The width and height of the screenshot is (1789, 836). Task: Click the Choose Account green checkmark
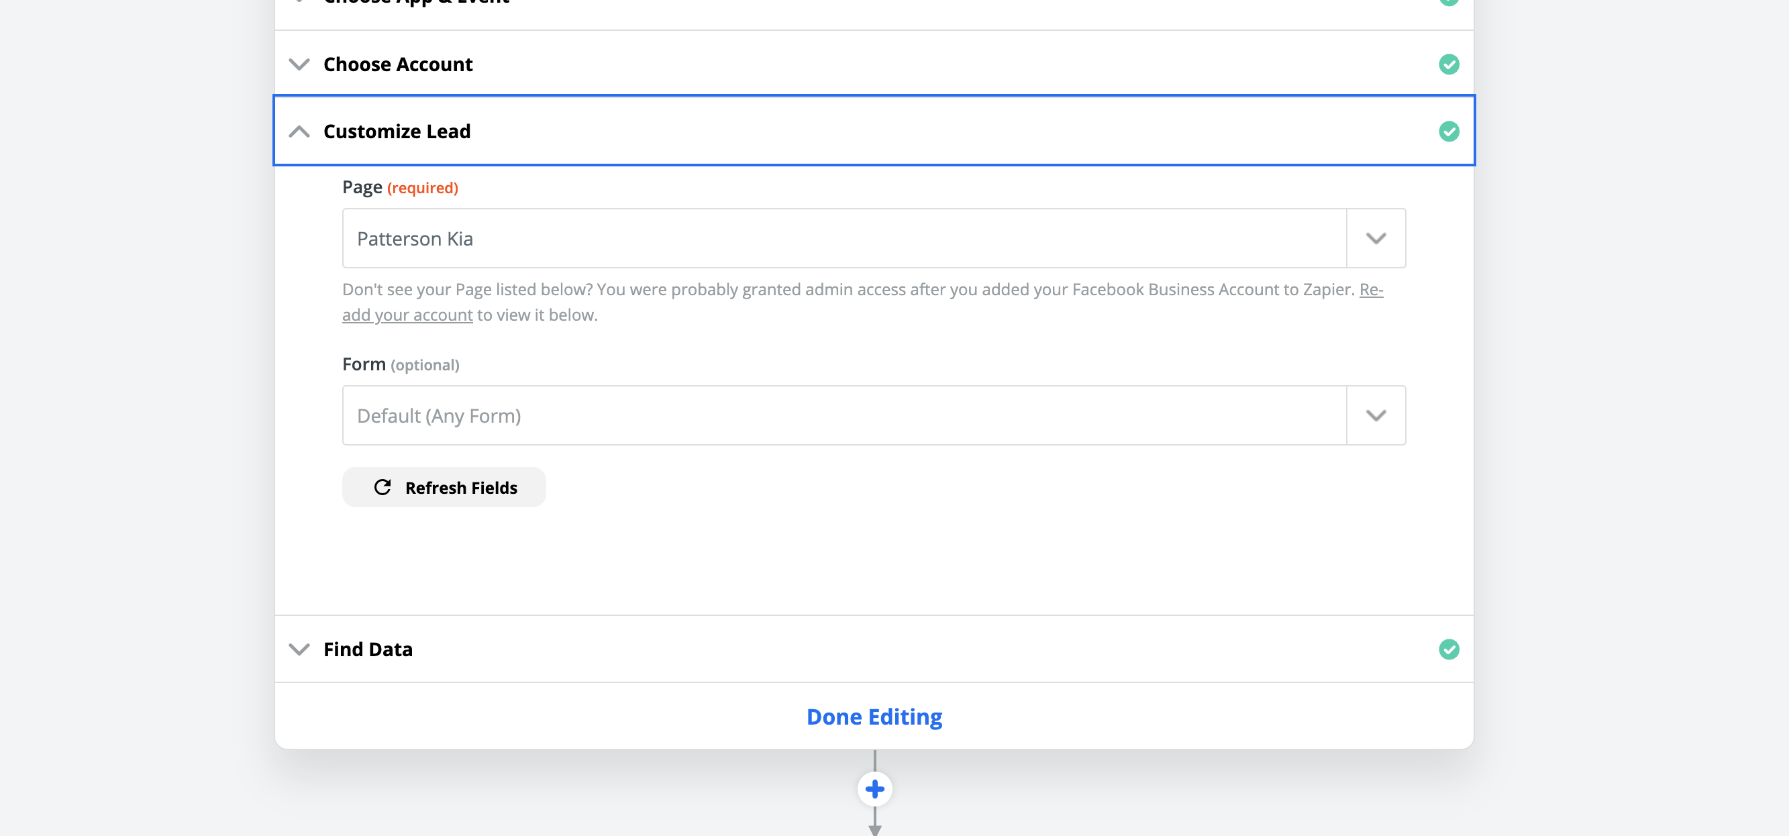click(x=1449, y=64)
